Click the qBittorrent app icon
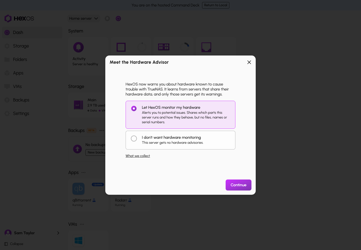 [78, 189]
